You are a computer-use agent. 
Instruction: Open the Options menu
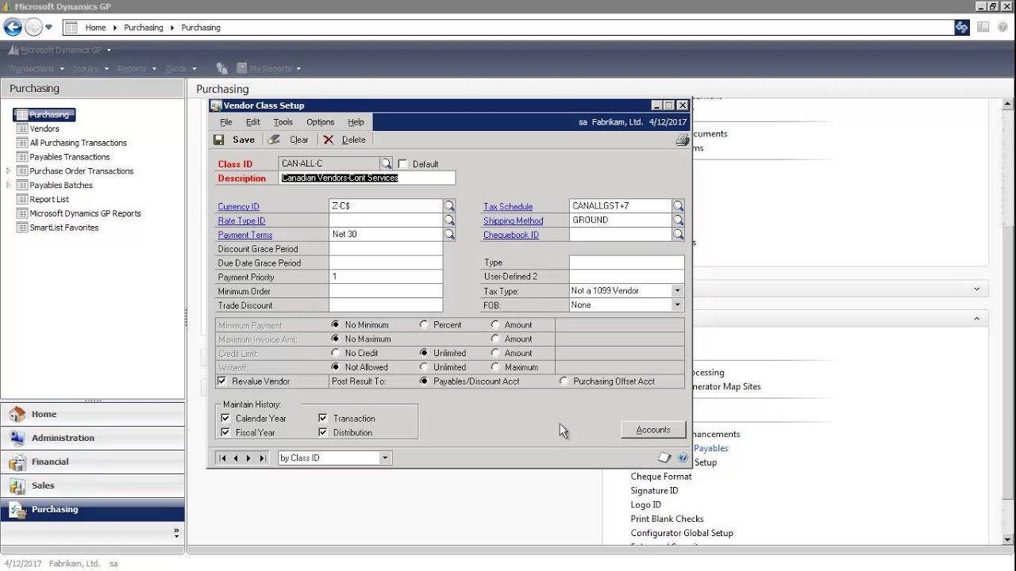pos(320,122)
